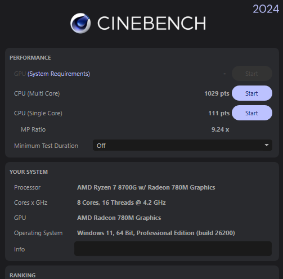Viewport: 283px width, 279px height.
Task: Click the CINEBENCH title text
Action: [152, 23]
